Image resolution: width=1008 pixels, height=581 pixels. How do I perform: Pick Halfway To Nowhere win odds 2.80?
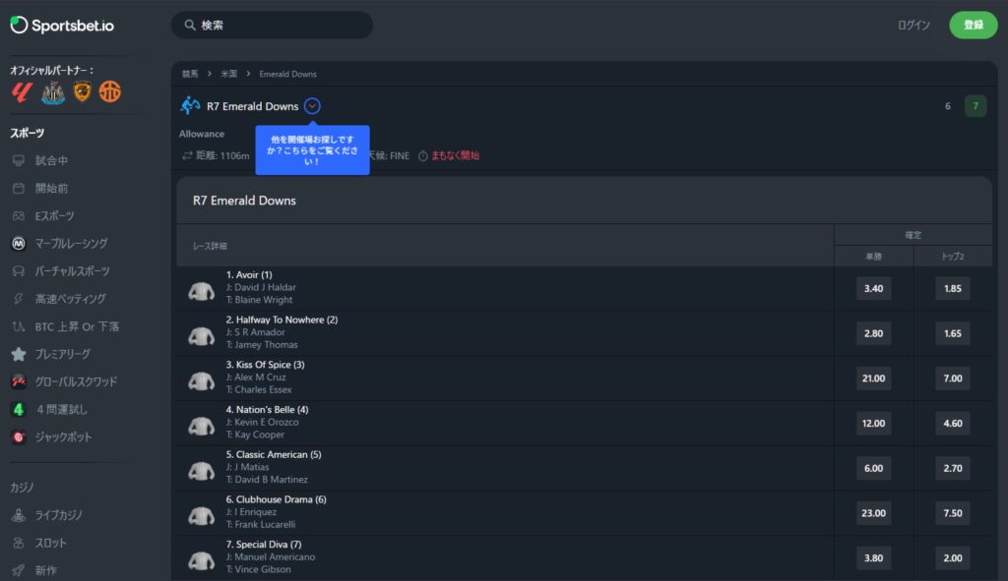(874, 333)
